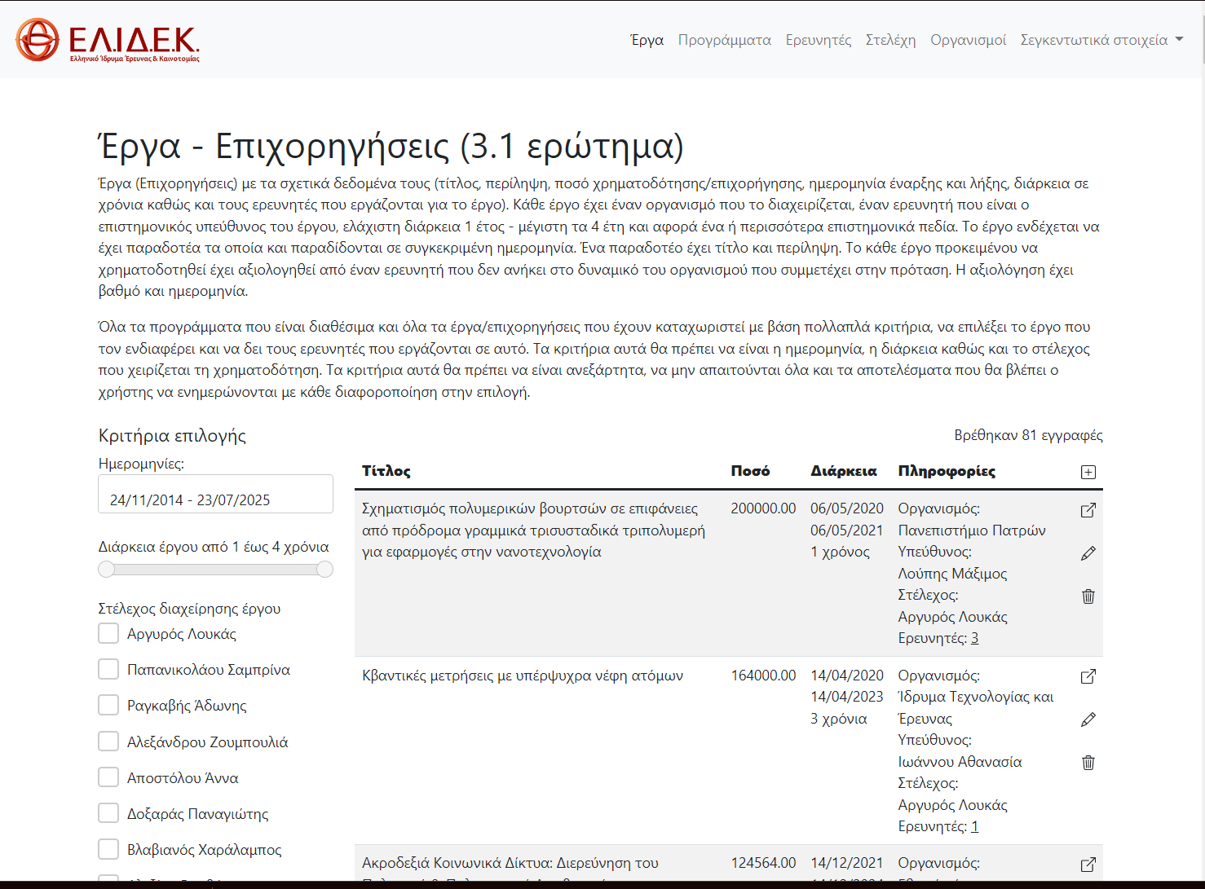Open the Οργανισμοί page
Viewport: 1205px width, 889px height.
(968, 40)
